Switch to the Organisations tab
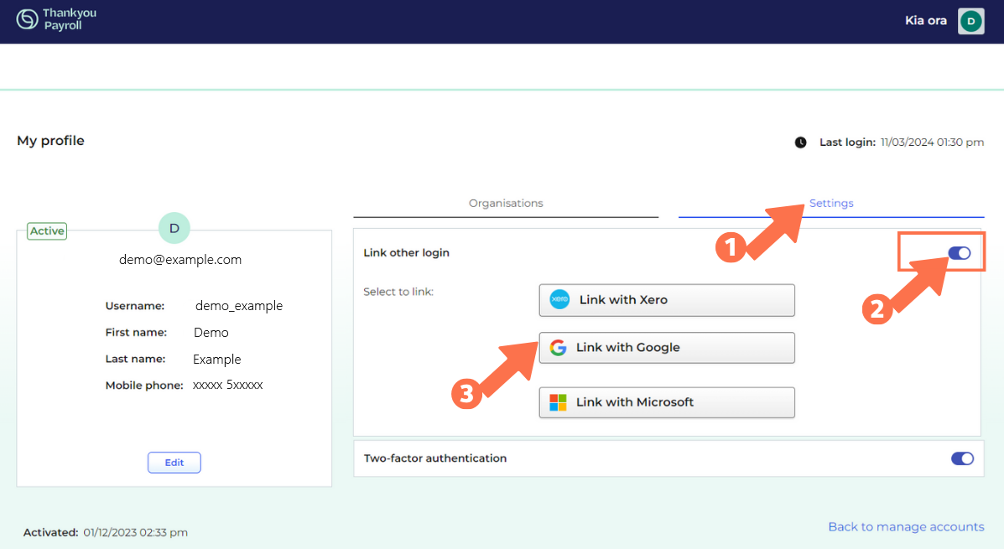This screenshot has height=549, width=1004. pos(506,203)
